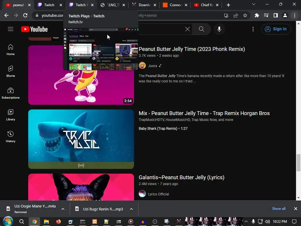Open the notifications action center
Viewport: 301px width, 226px height.
coord(294,222)
